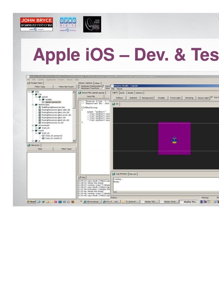Click the Fixed Light button
Viewport: 219px width, 284px height.
click(175, 98)
